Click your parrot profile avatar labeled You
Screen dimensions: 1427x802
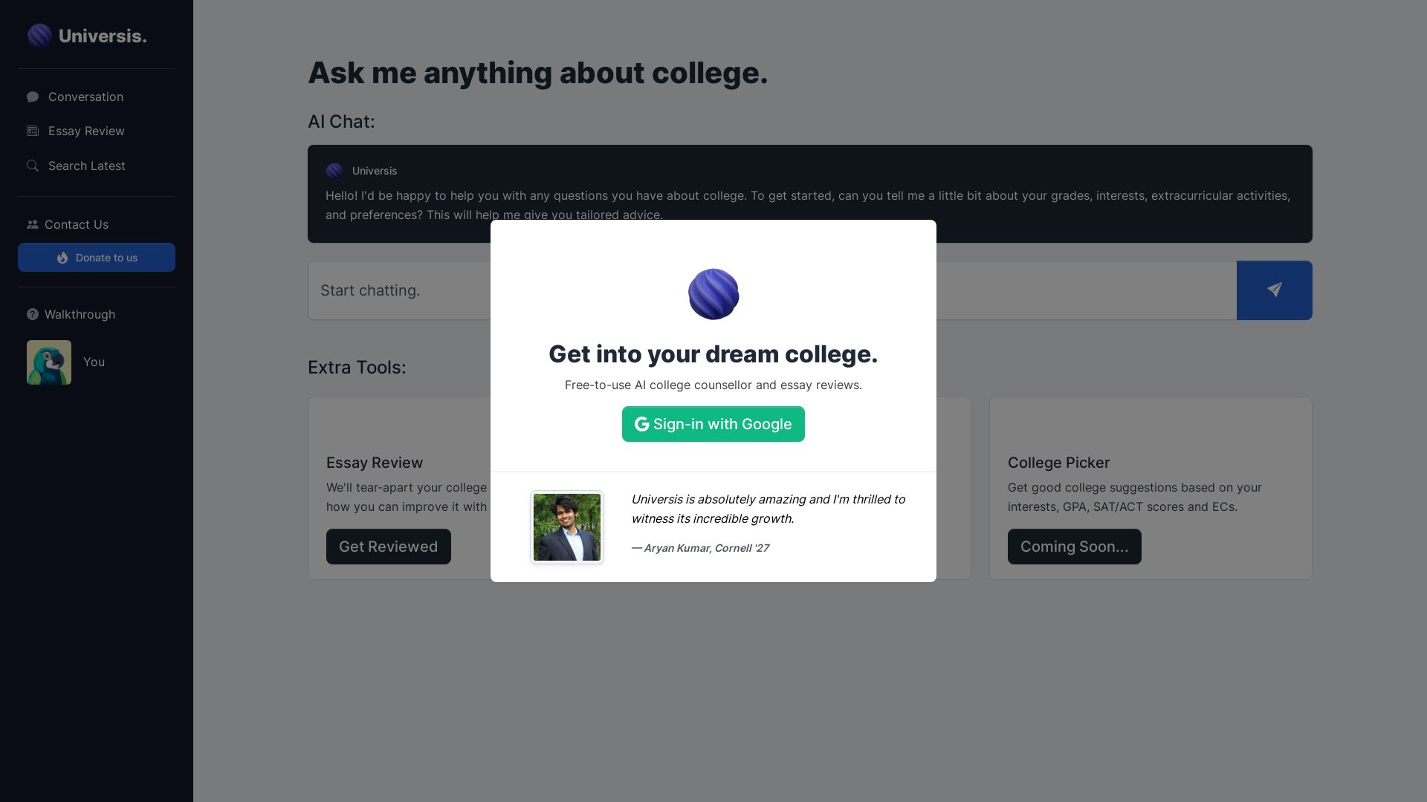click(x=49, y=362)
